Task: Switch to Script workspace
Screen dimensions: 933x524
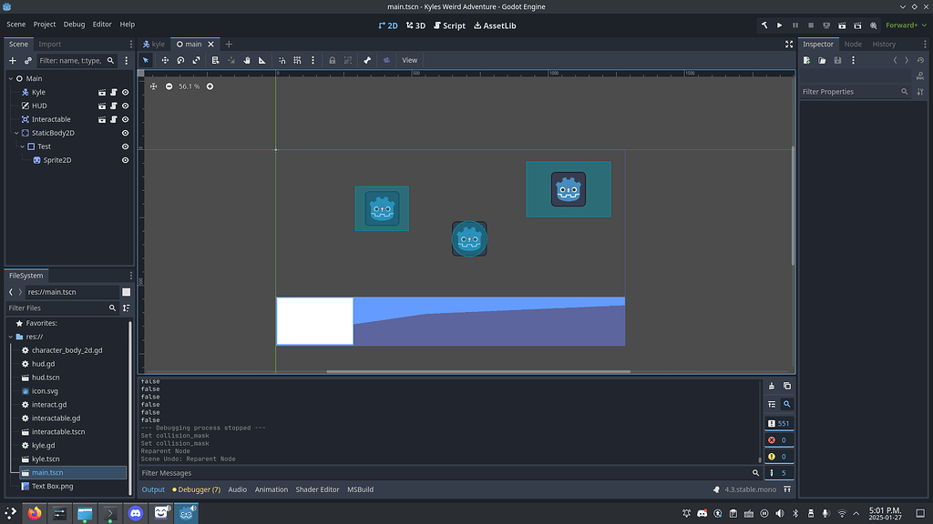Action: (449, 25)
